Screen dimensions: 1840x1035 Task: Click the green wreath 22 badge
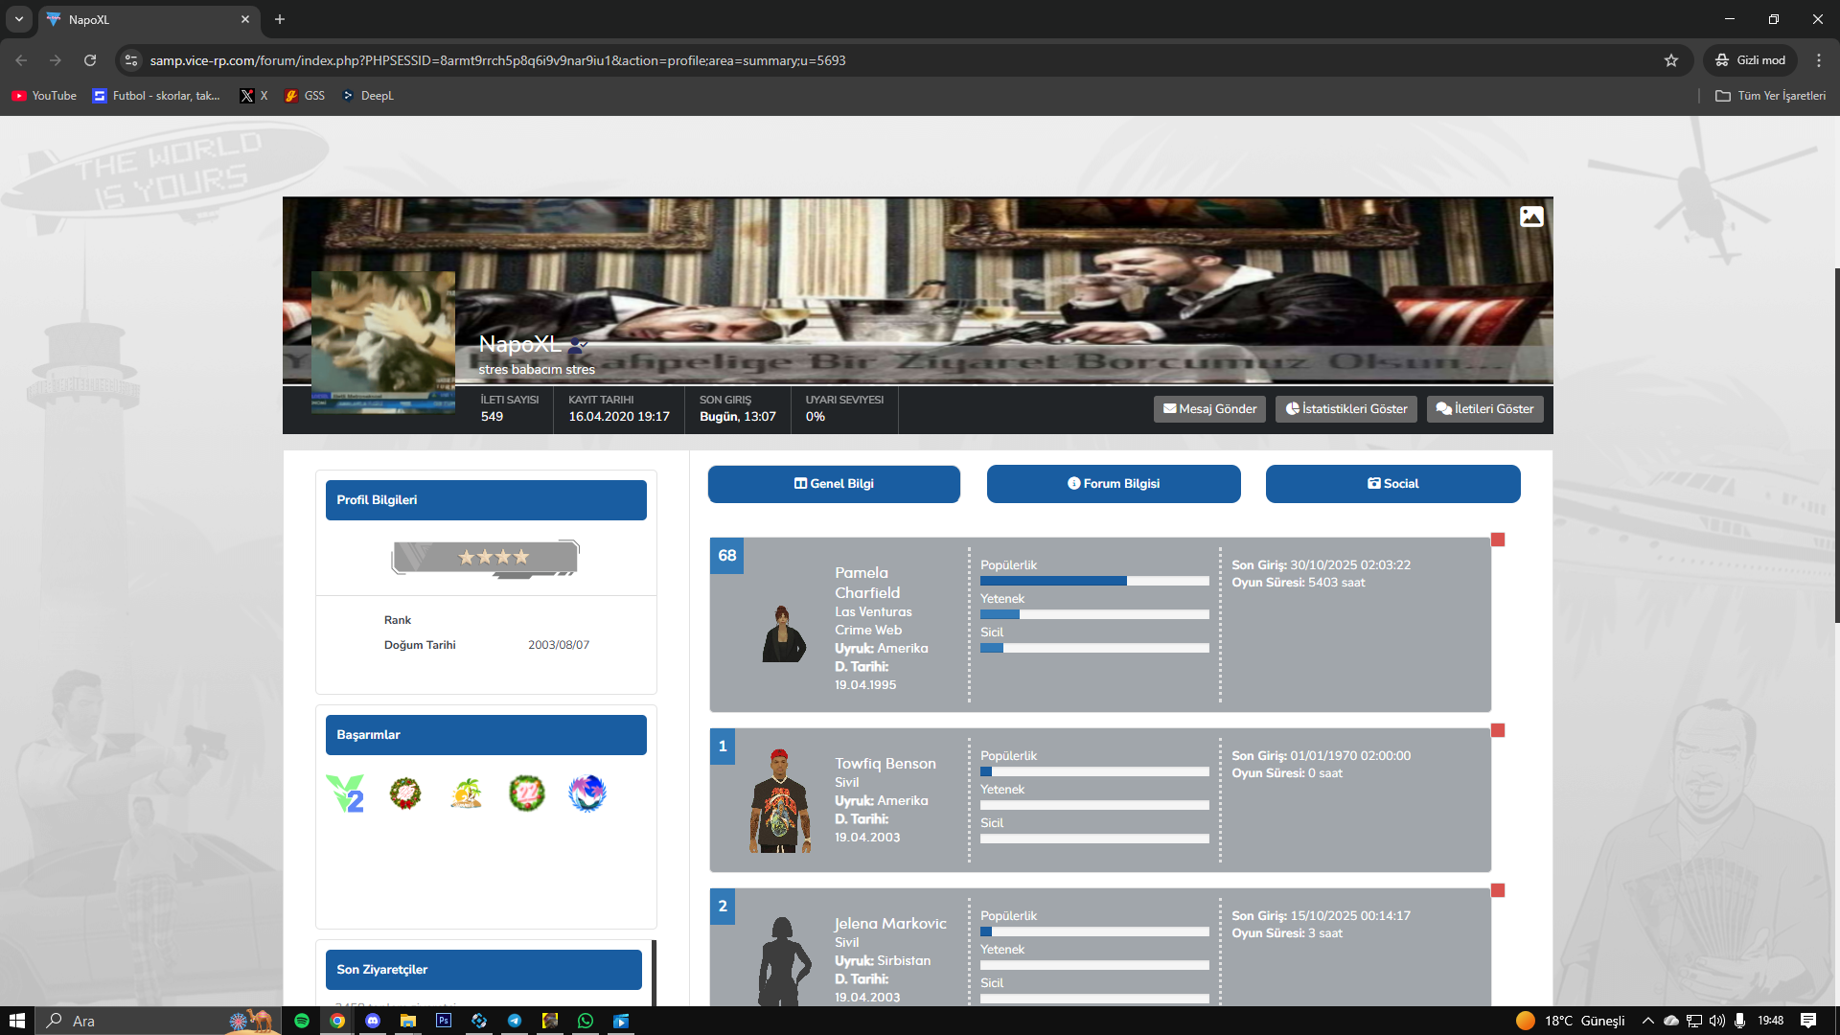click(x=526, y=793)
